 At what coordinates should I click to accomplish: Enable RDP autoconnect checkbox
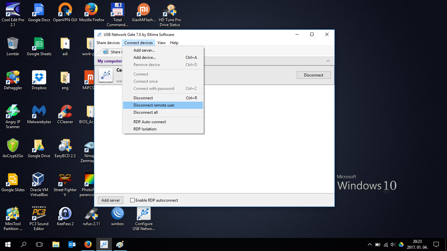point(133,200)
